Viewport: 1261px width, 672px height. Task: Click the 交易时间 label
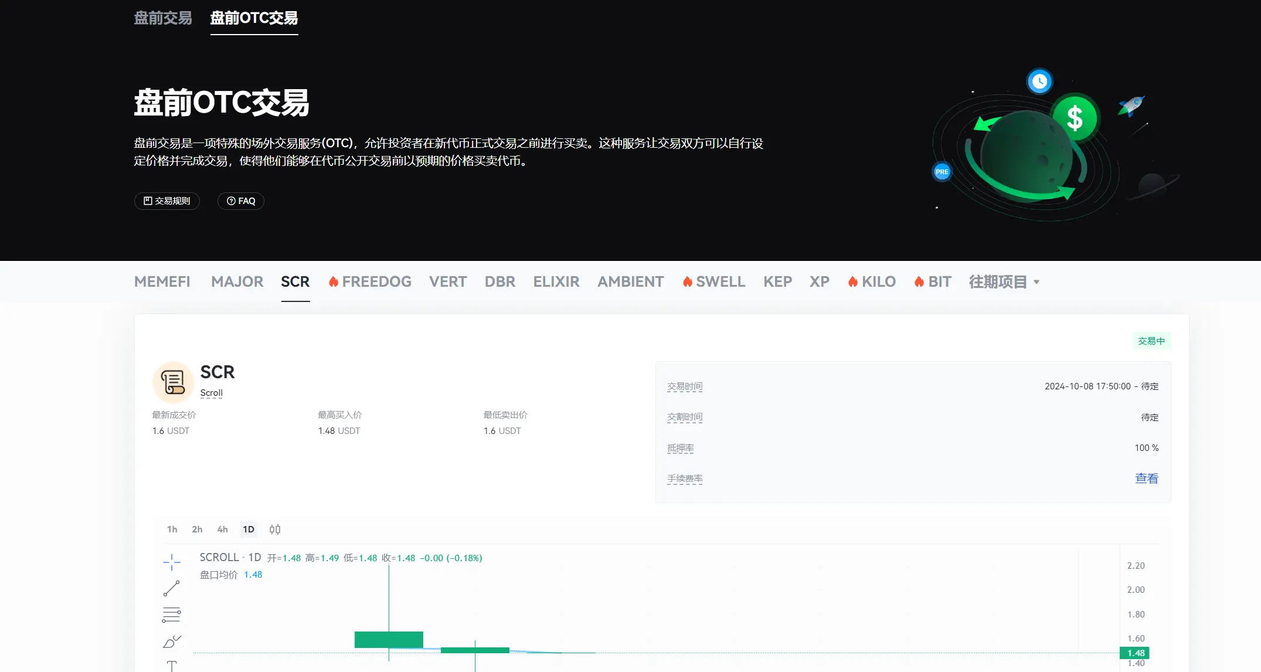(685, 386)
